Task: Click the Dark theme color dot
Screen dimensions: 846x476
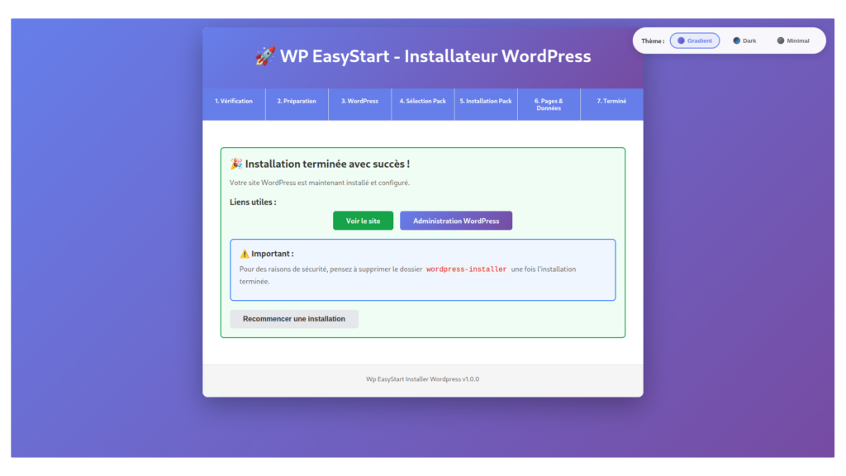Action: point(737,40)
